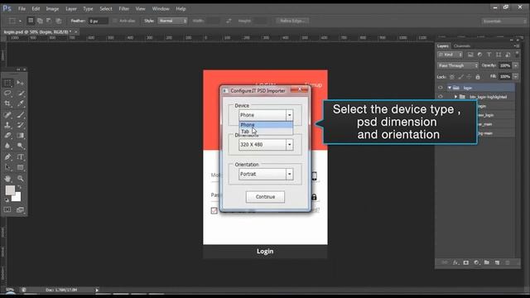Open the File menu
Viewport: 530px width, 298px height.
(x=22, y=9)
